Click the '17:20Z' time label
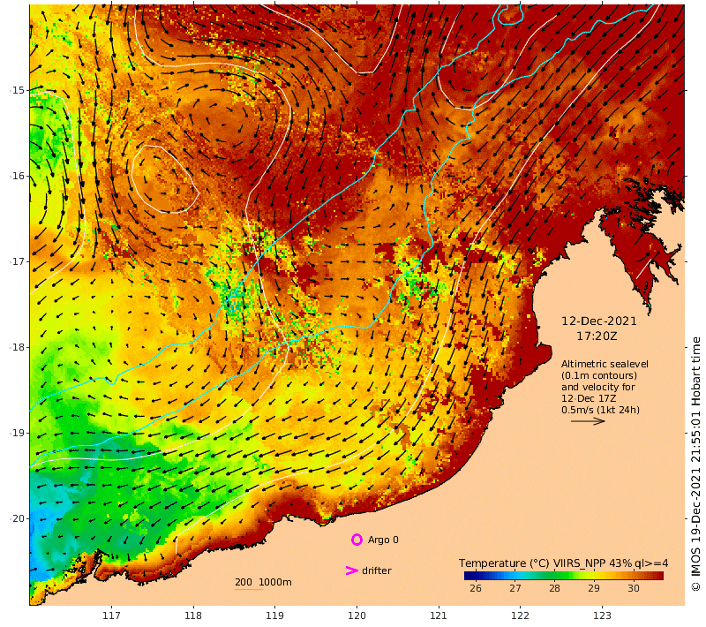The width and height of the screenshot is (706, 627). [x=597, y=336]
